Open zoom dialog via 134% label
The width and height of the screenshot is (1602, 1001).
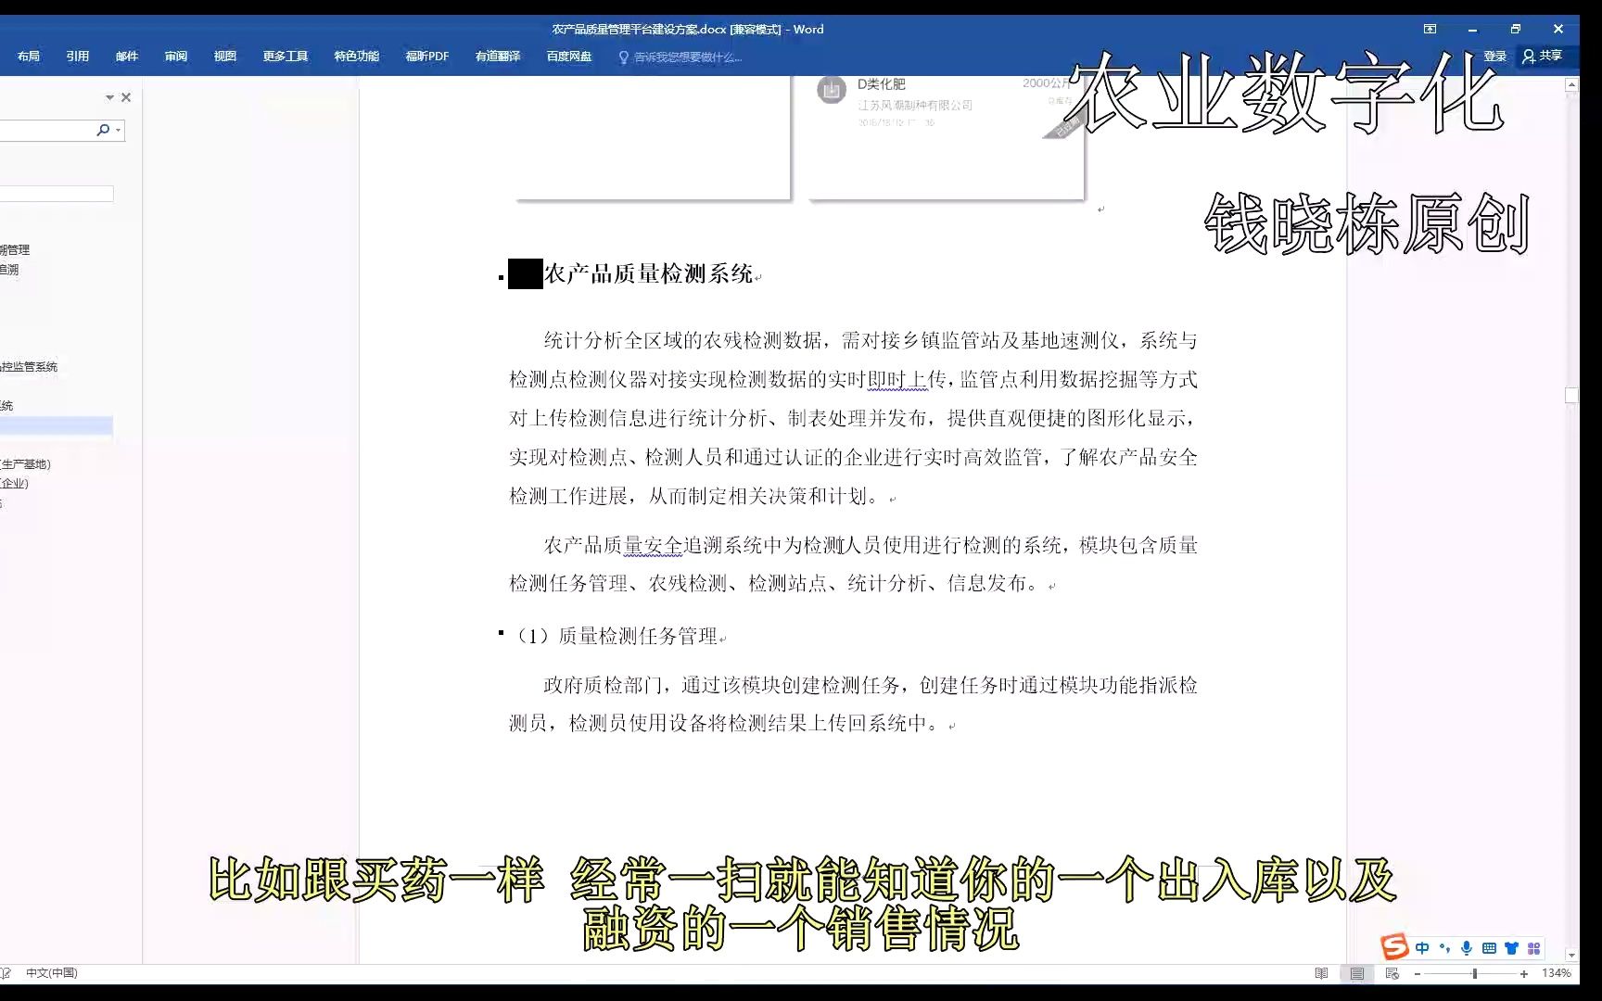coord(1556,973)
